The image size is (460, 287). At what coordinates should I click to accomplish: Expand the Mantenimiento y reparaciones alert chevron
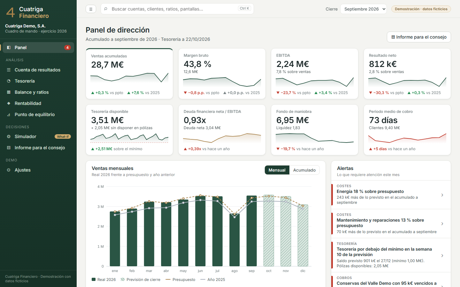(442, 224)
